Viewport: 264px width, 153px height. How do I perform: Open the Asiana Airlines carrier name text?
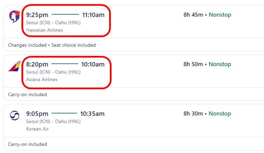pyautogui.click(x=42, y=79)
